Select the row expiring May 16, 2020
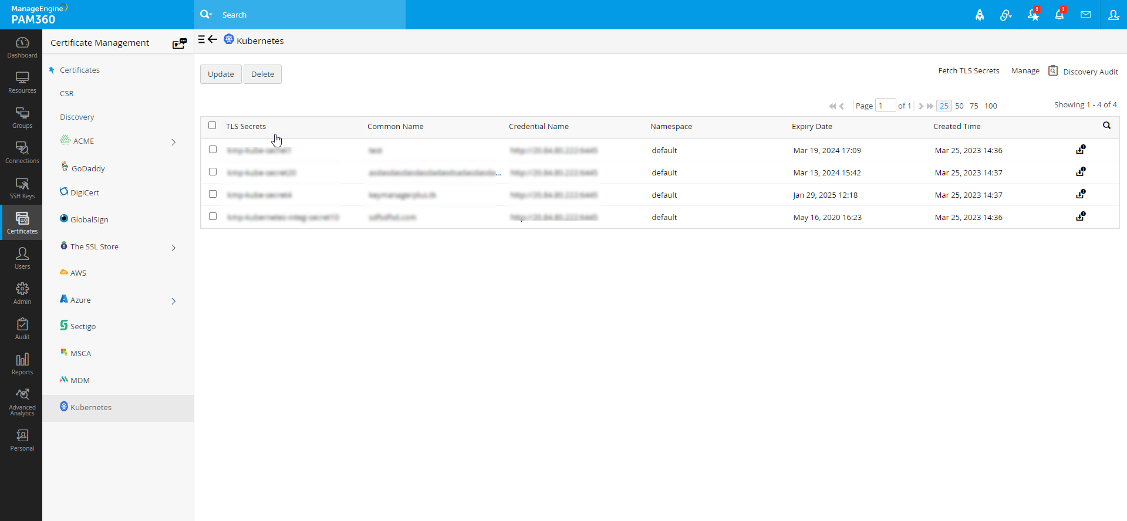The image size is (1127, 521). [x=213, y=216]
